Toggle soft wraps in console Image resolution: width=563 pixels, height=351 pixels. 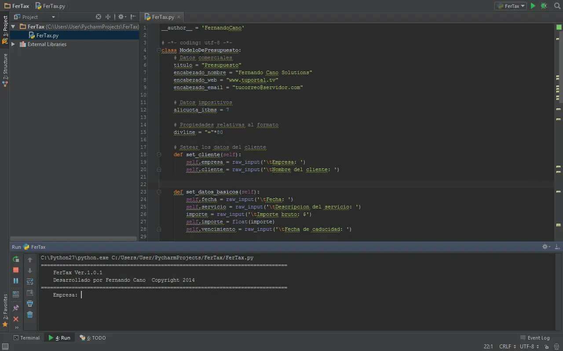pyautogui.click(x=30, y=282)
